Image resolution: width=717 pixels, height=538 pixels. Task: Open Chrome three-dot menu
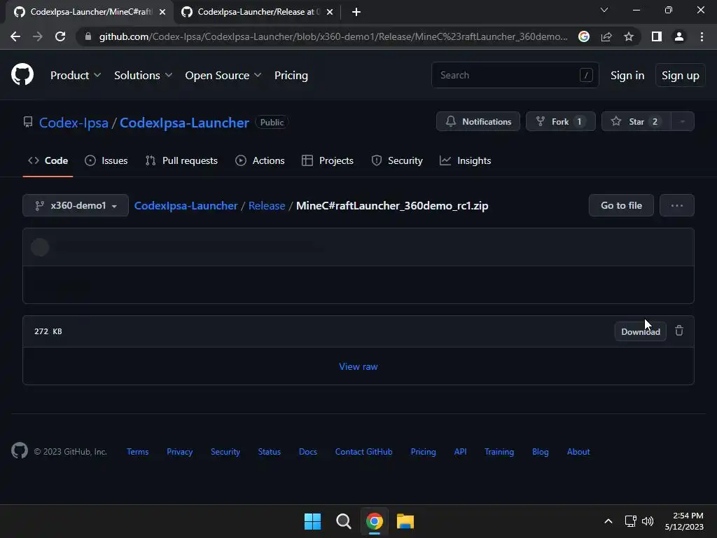(702, 36)
